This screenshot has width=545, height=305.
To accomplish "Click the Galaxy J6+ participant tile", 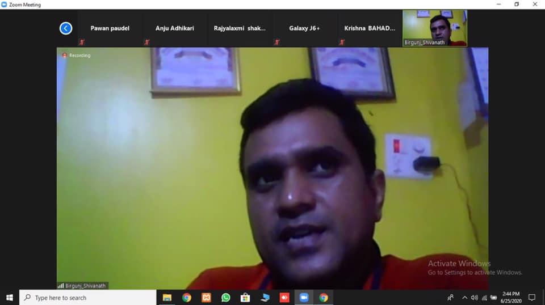I will tap(304, 28).
